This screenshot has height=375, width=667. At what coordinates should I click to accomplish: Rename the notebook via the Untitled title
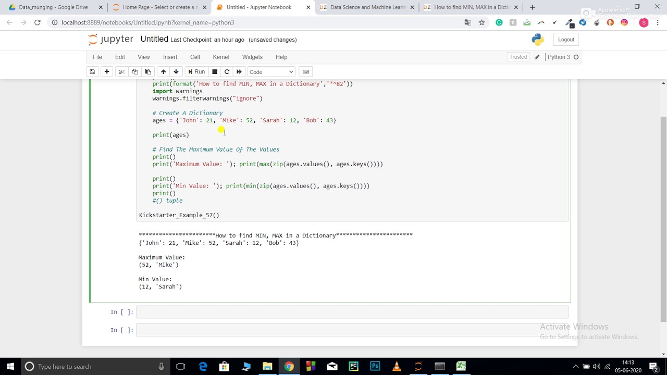[x=154, y=39]
